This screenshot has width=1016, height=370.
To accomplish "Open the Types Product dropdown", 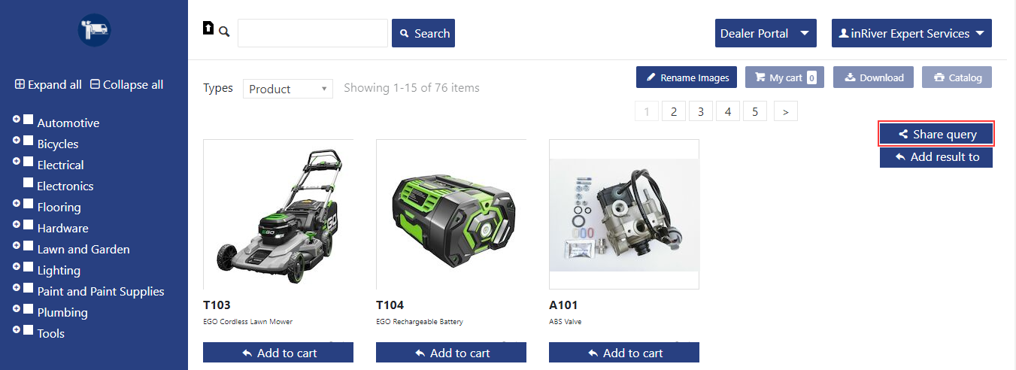I will pyautogui.click(x=287, y=89).
